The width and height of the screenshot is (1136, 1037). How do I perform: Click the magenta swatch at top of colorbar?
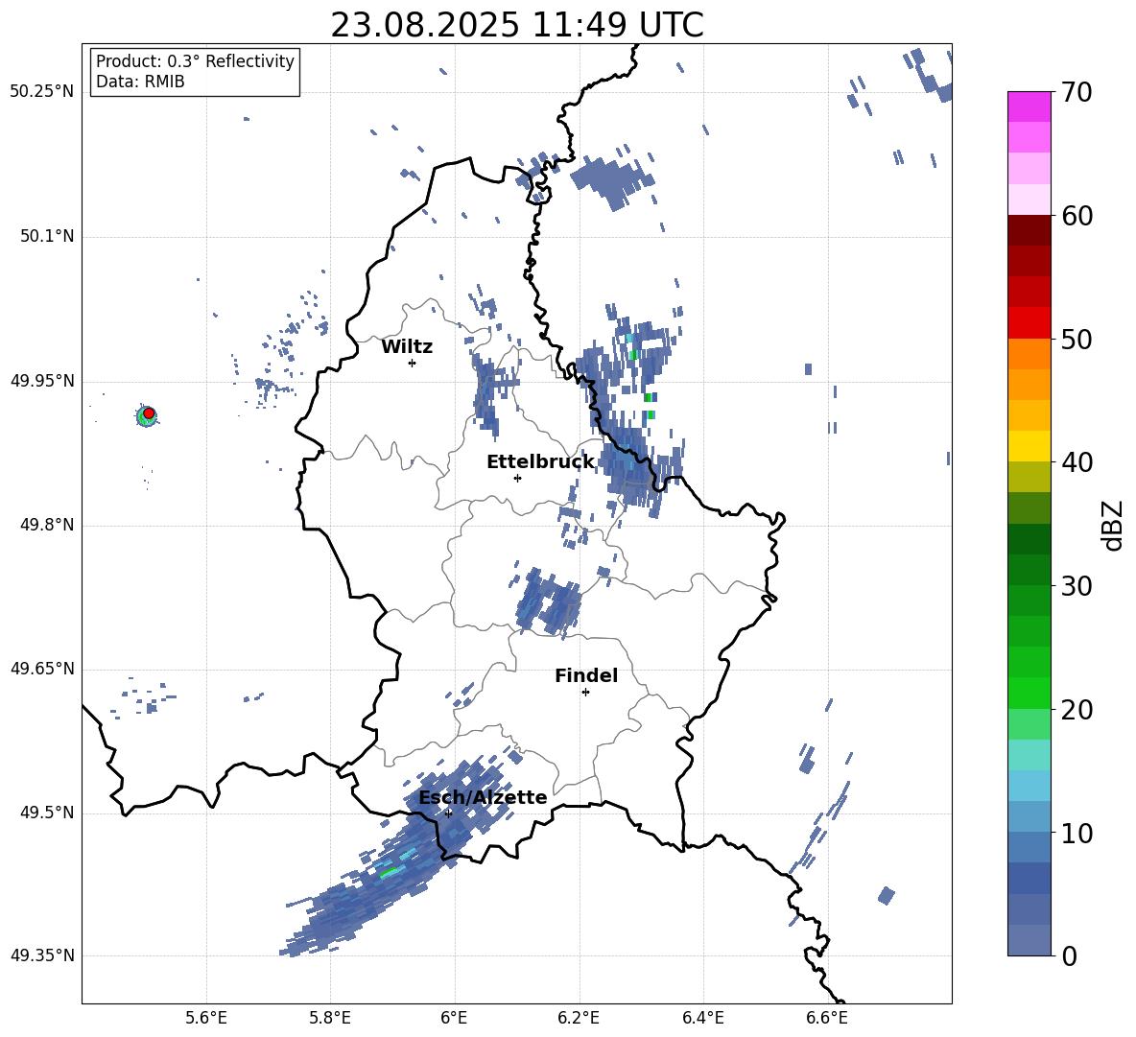(1029, 106)
